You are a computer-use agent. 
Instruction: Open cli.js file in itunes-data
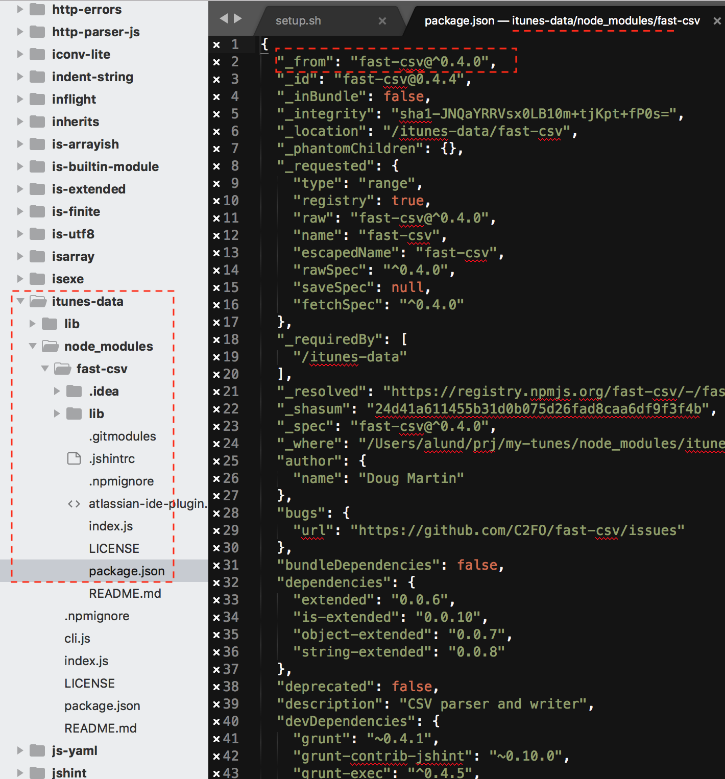point(77,639)
